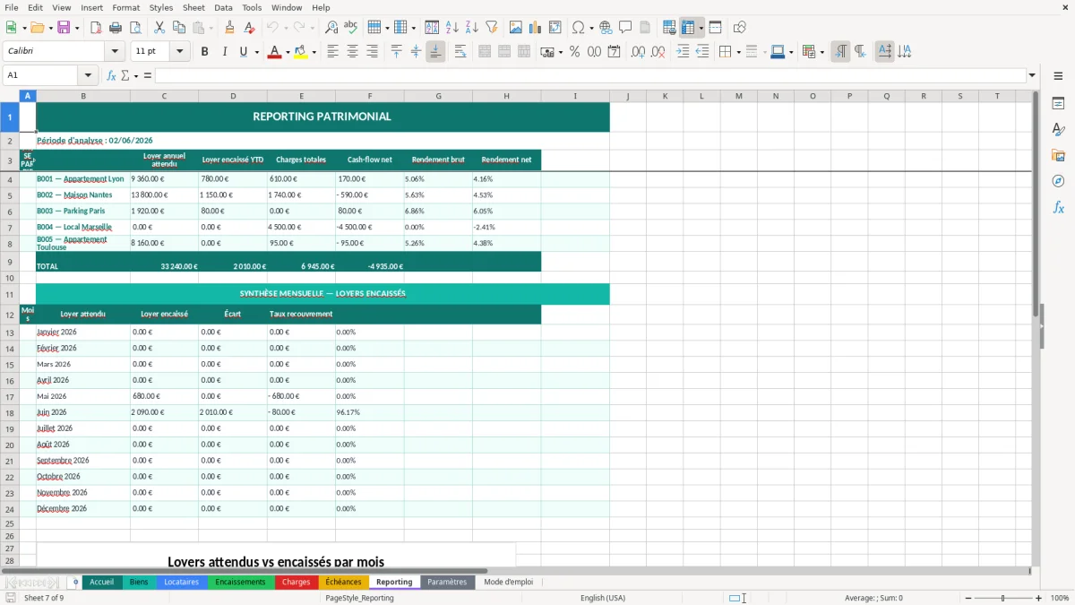
Task: Toggle Italic formatting
Action: click(x=224, y=52)
